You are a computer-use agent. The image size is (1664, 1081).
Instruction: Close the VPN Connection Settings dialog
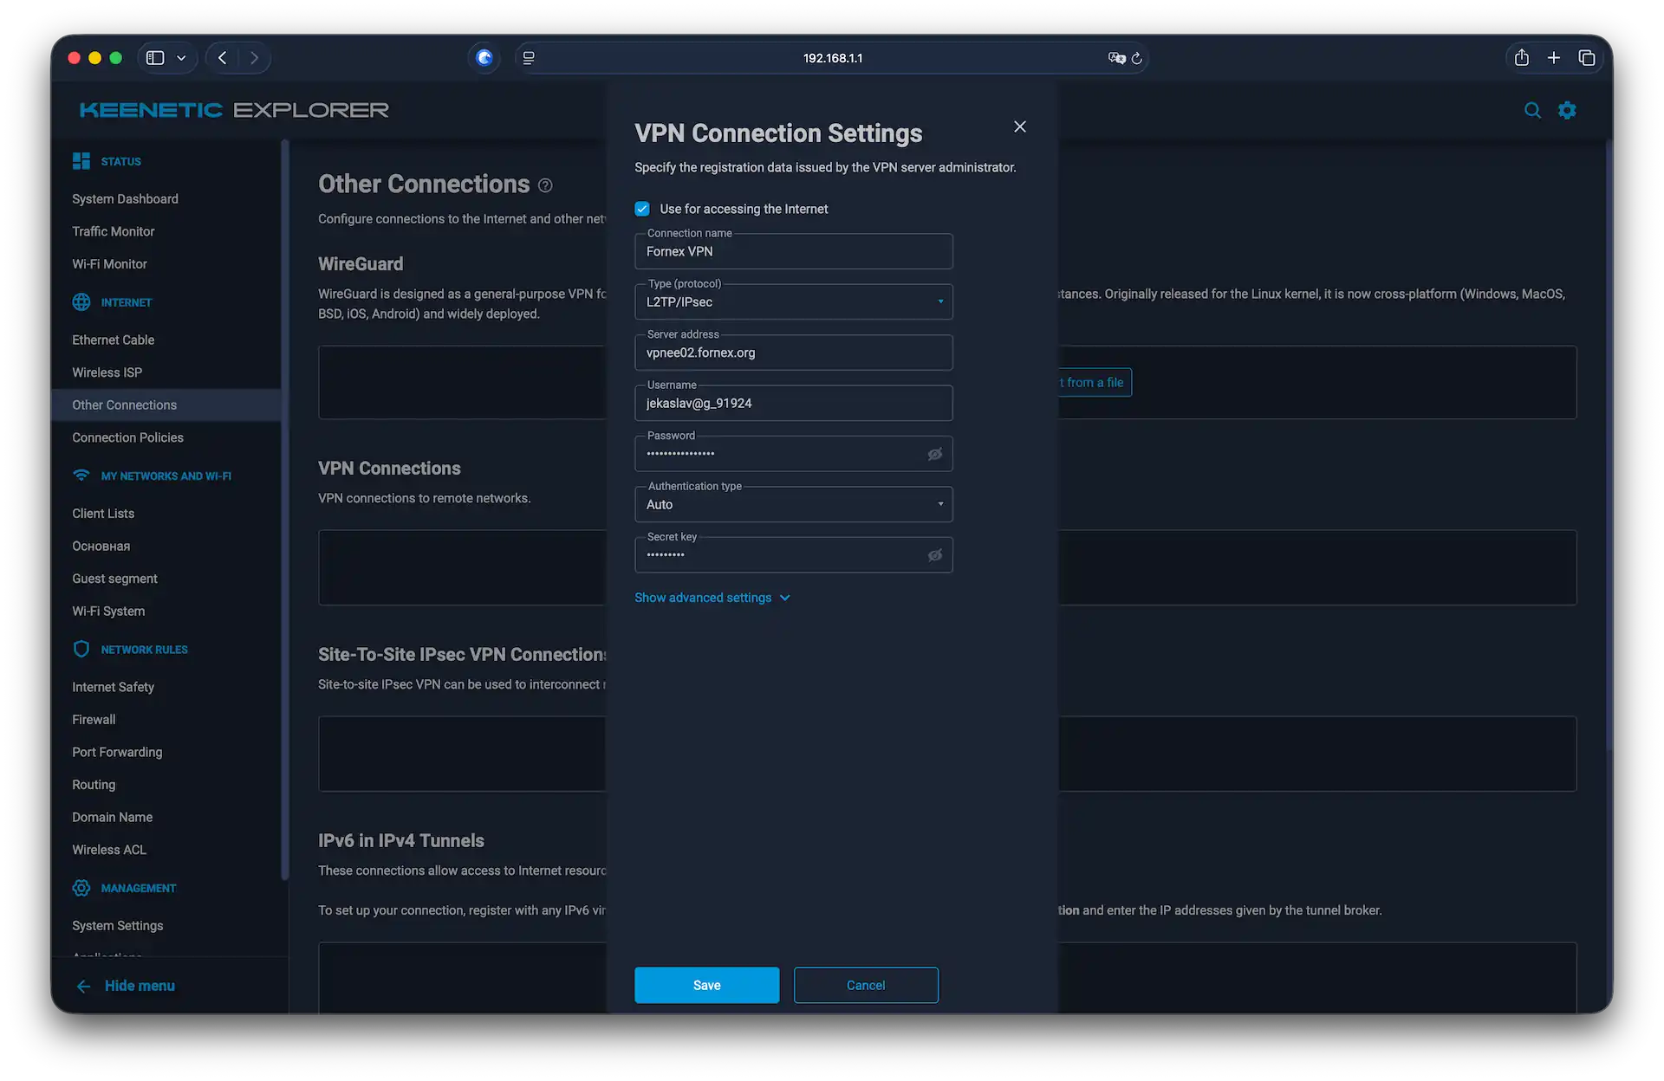pyautogui.click(x=1020, y=126)
